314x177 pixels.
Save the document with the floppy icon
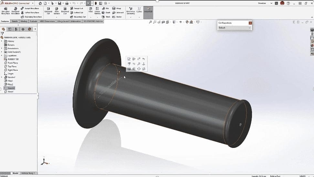point(59,3)
